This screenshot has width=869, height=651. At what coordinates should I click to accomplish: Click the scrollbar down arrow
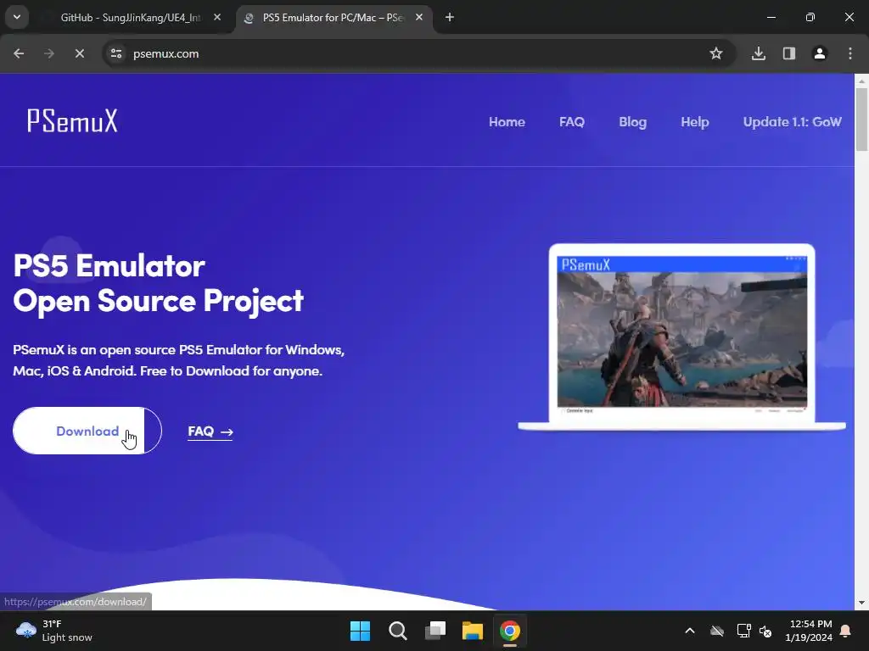pyautogui.click(x=862, y=603)
